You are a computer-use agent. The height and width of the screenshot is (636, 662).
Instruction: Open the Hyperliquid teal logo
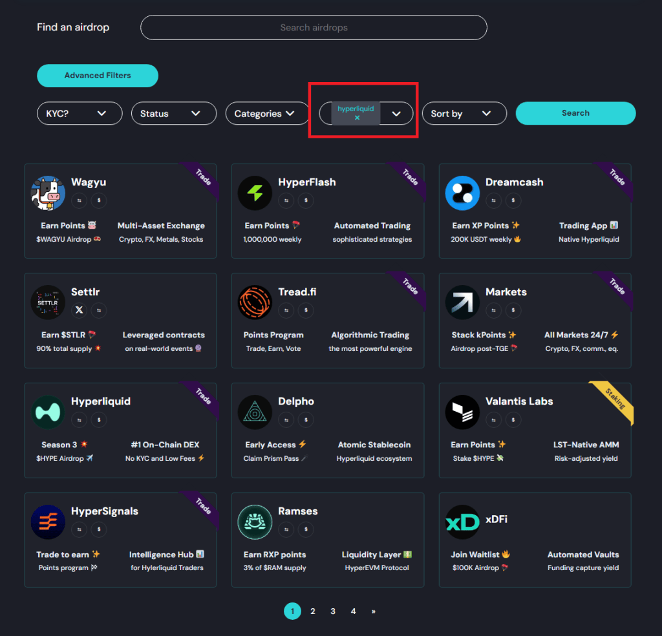(x=48, y=412)
